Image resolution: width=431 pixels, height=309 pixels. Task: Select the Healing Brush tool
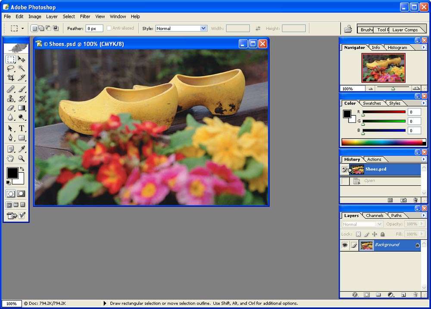click(x=11, y=89)
